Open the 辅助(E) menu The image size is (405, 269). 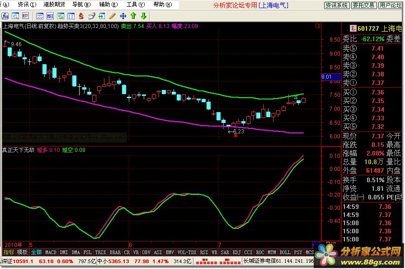(108, 5)
